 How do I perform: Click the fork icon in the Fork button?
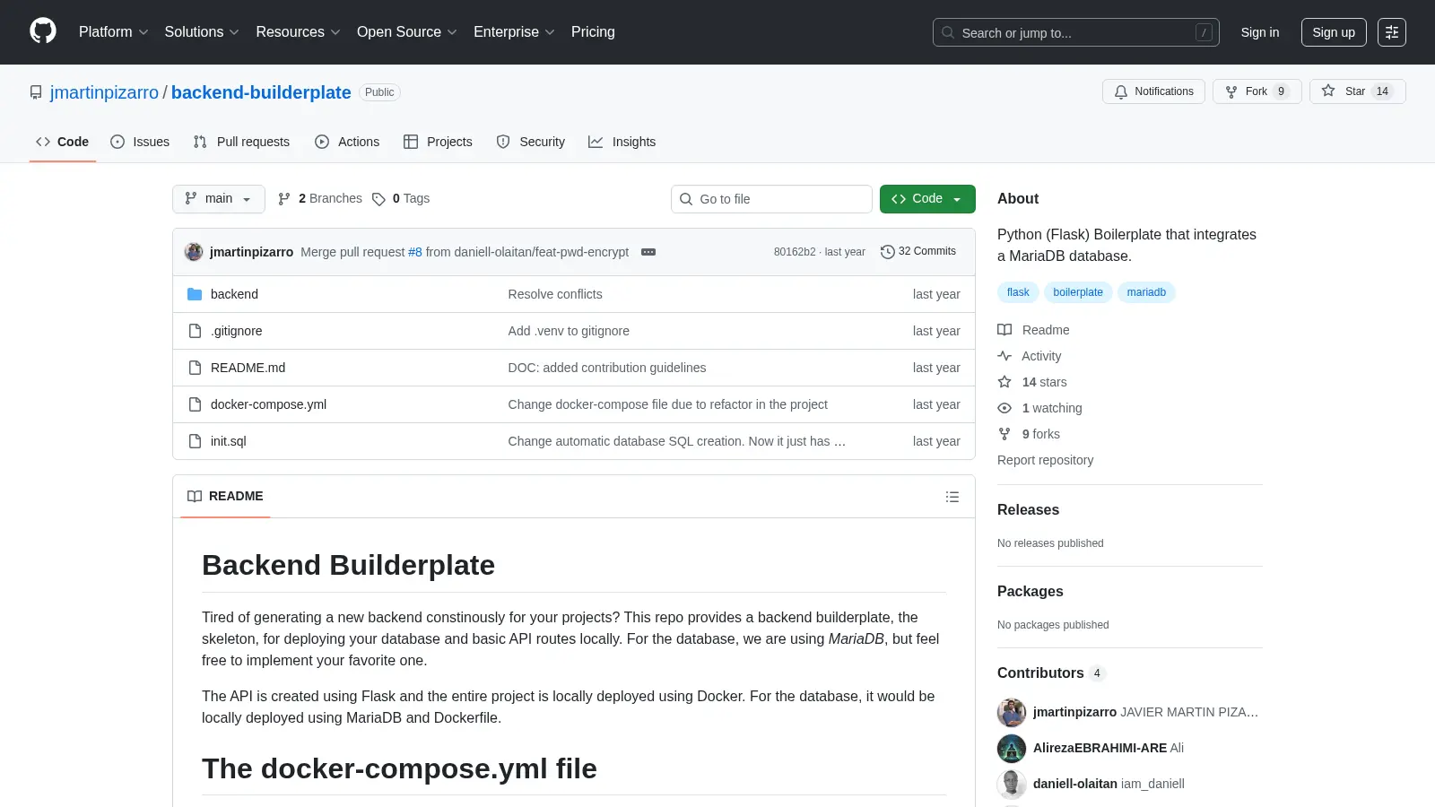coord(1231,91)
